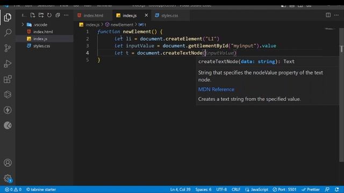The width and height of the screenshot is (344, 193).
Task: Close the index.js tab
Action: [146, 16]
